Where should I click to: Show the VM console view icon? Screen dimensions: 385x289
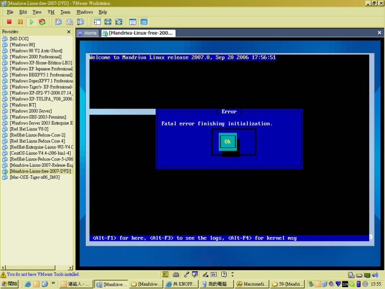click(144, 22)
